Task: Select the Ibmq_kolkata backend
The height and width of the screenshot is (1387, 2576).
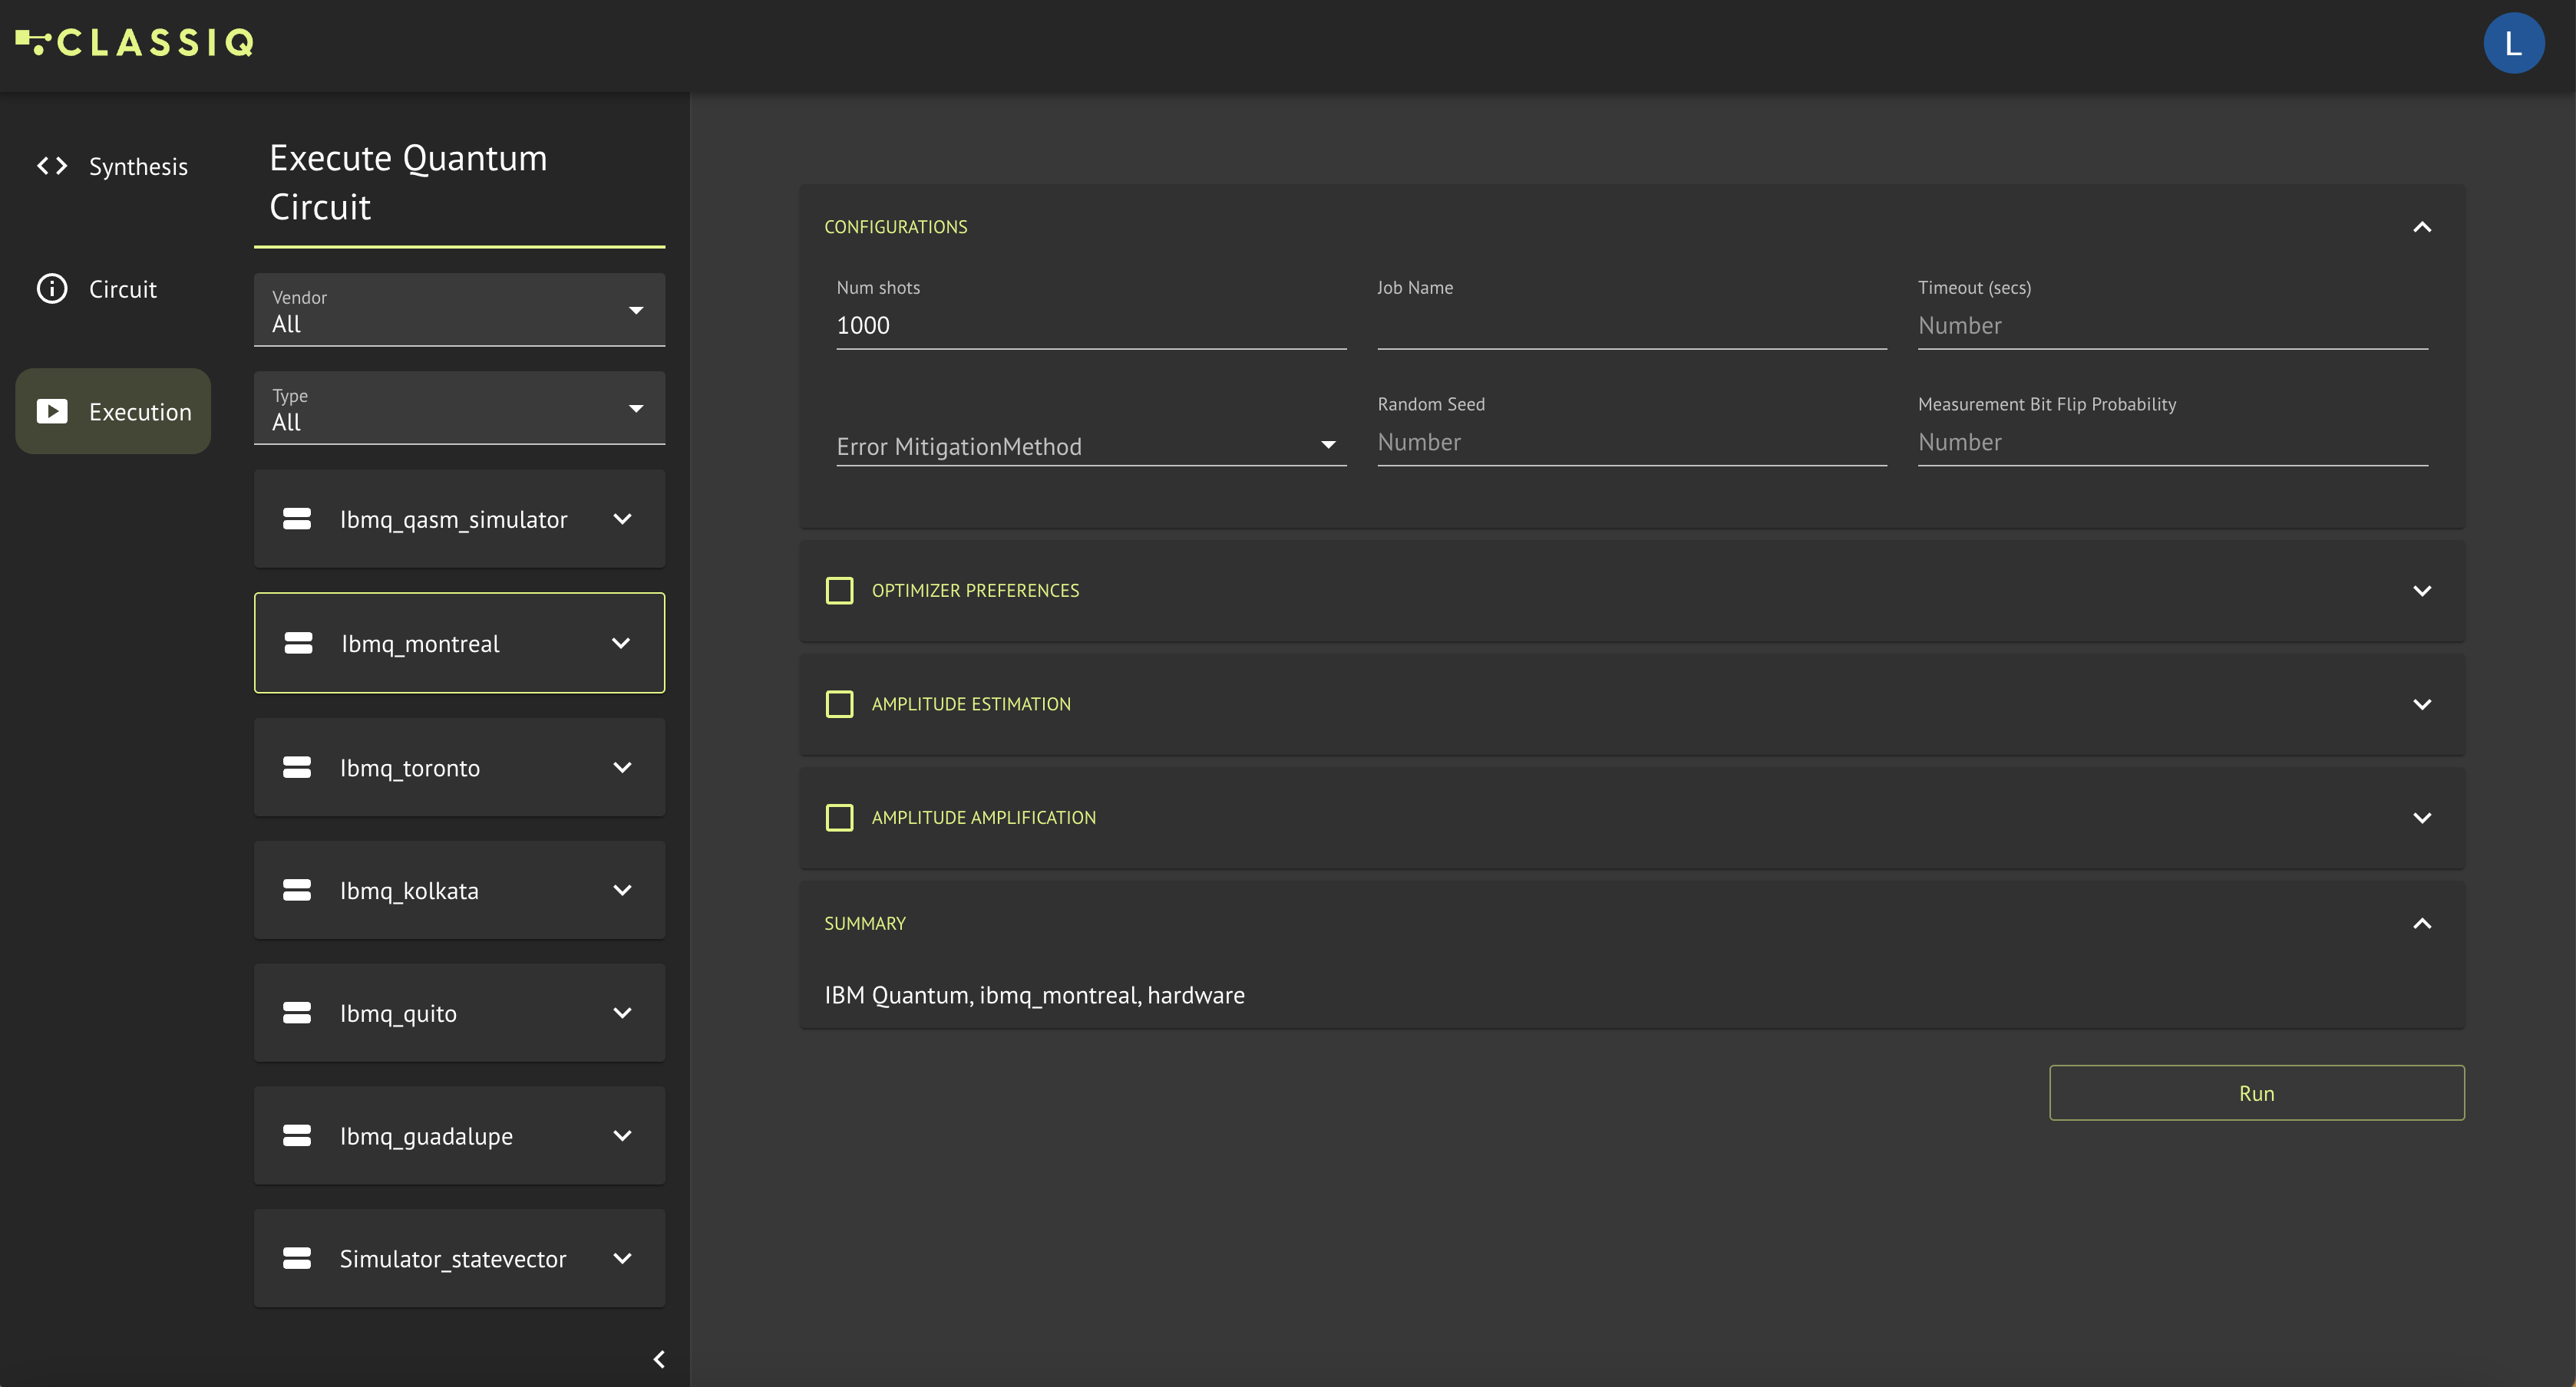Action: point(459,889)
